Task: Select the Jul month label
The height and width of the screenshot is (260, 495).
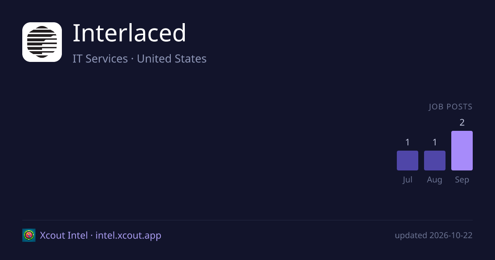Action: coord(408,180)
